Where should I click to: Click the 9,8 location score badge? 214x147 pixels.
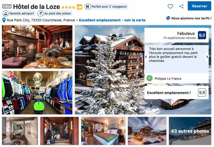(202, 92)
